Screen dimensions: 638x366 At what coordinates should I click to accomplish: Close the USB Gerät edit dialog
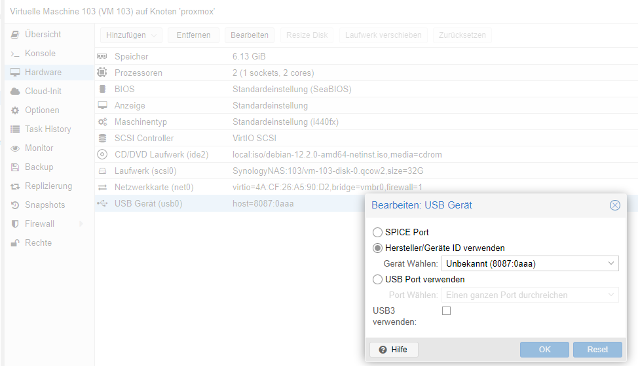tap(614, 205)
